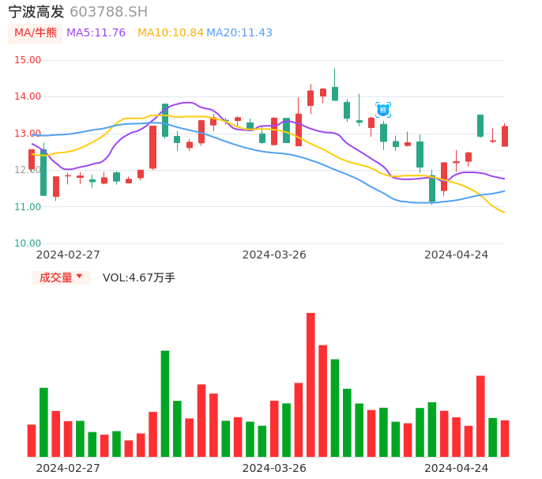Viewport: 542px width, 479px height.
Task: Select the 2024-04-24 date label under volume chart
Action: (x=457, y=468)
